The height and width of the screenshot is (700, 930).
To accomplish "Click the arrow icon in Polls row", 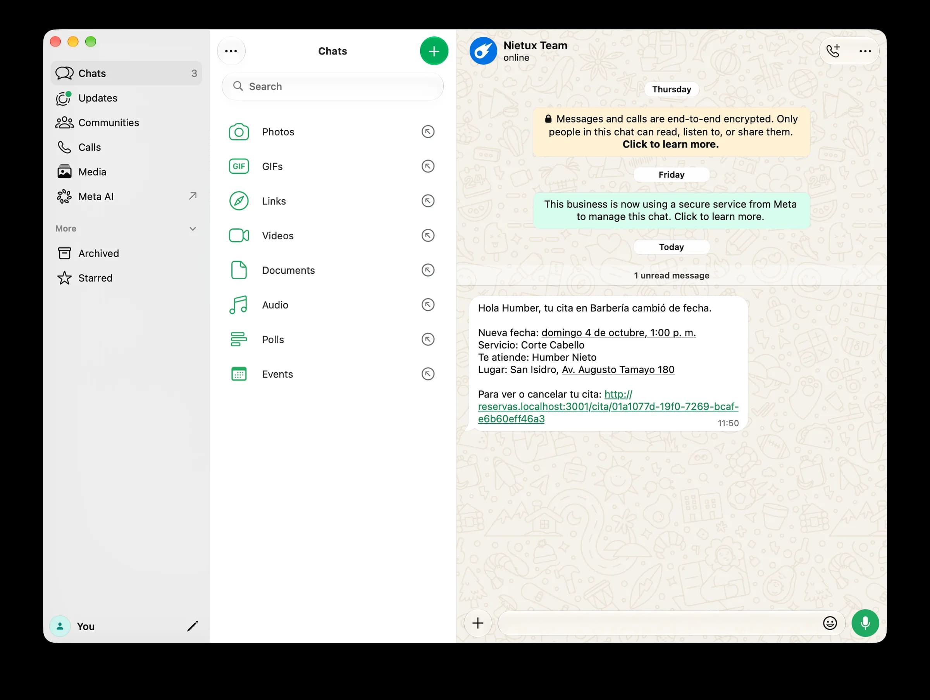I will click(x=428, y=339).
